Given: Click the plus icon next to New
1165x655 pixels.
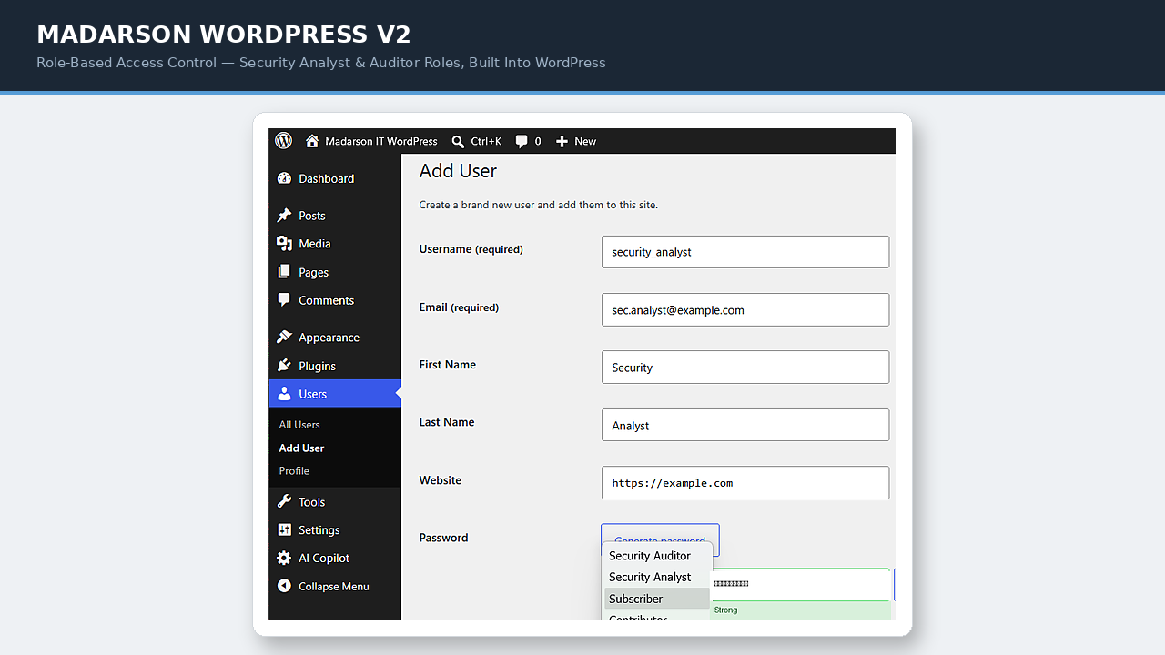Looking at the screenshot, I should [562, 141].
